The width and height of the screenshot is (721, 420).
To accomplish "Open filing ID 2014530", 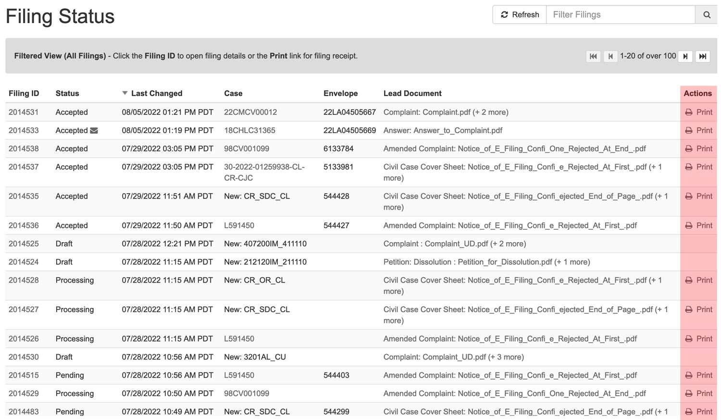I will 24,357.
